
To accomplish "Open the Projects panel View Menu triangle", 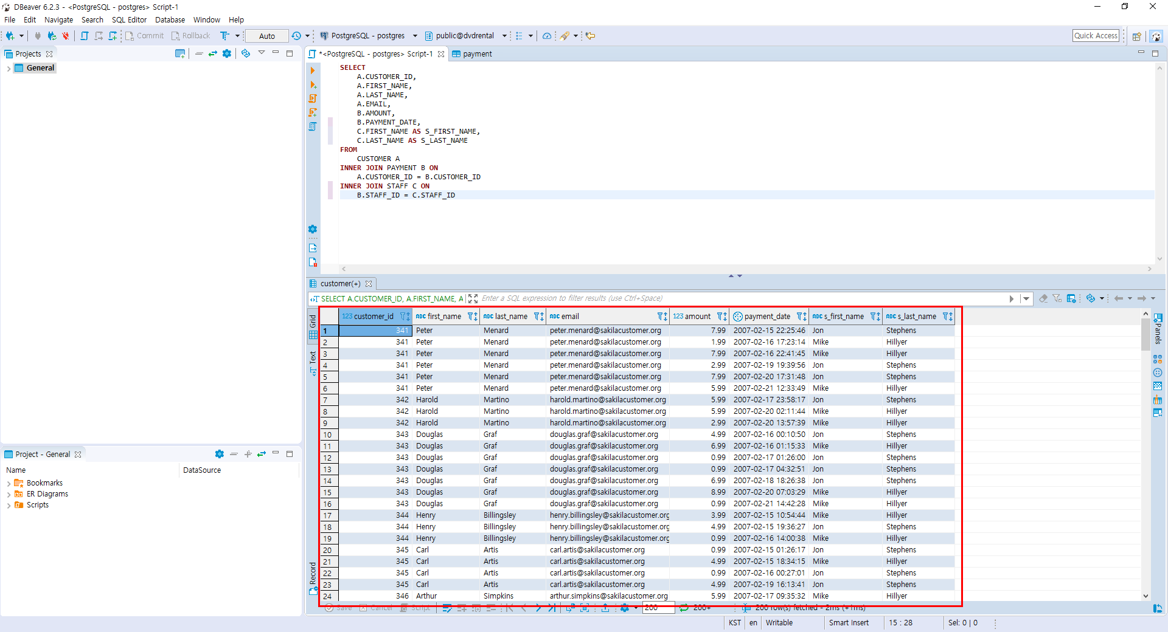I will (262, 53).
